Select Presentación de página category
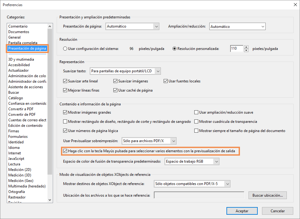 (x=27, y=48)
